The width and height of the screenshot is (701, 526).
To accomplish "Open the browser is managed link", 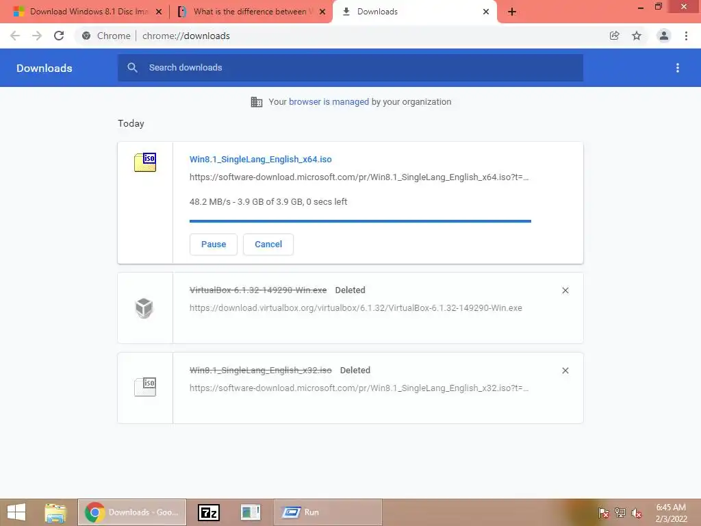I will tap(329, 101).
